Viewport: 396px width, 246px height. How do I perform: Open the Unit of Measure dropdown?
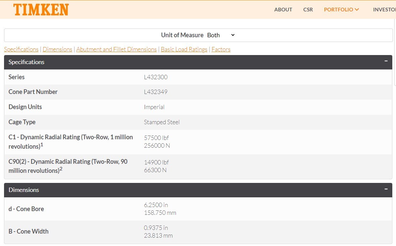(221, 35)
